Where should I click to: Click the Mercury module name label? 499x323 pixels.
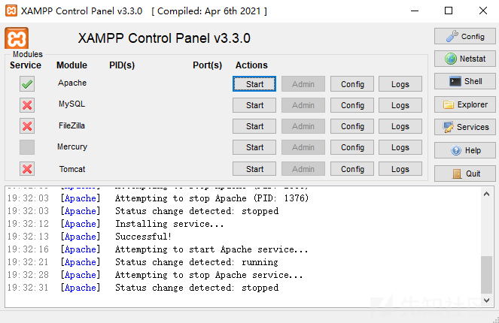[x=72, y=146]
